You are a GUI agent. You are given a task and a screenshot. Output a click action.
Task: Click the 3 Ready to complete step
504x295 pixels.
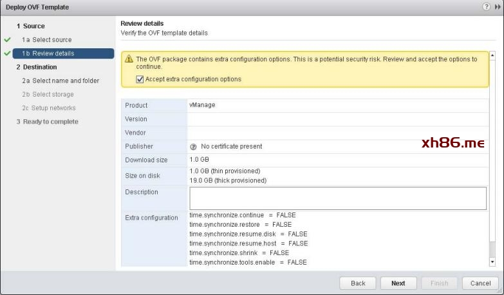[x=48, y=121]
